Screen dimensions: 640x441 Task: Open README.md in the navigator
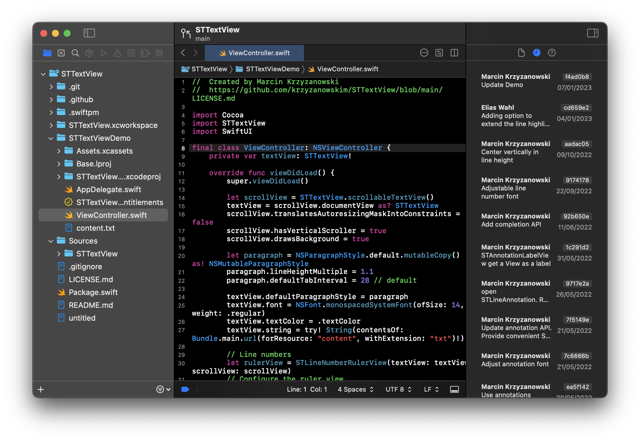pos(103,305)
